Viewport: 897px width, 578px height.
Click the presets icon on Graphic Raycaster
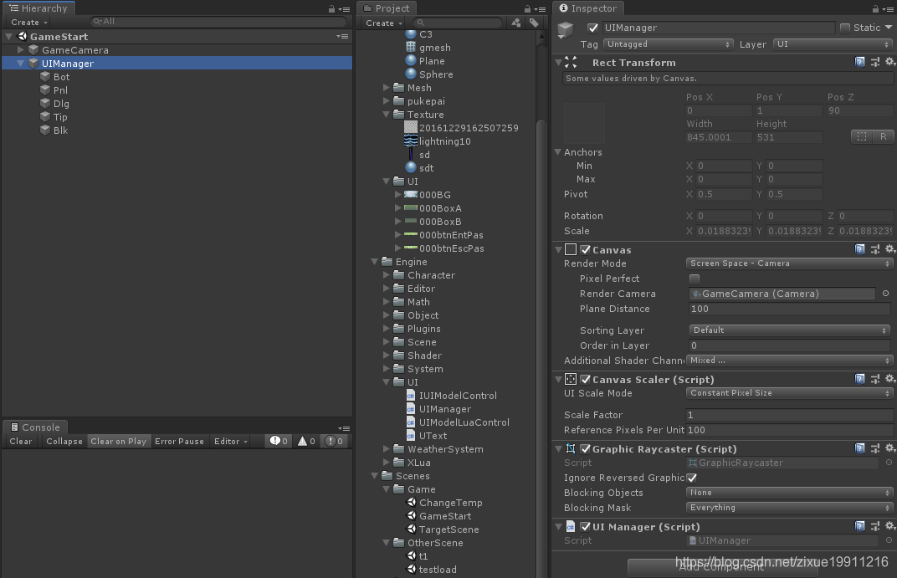(875, 448)
